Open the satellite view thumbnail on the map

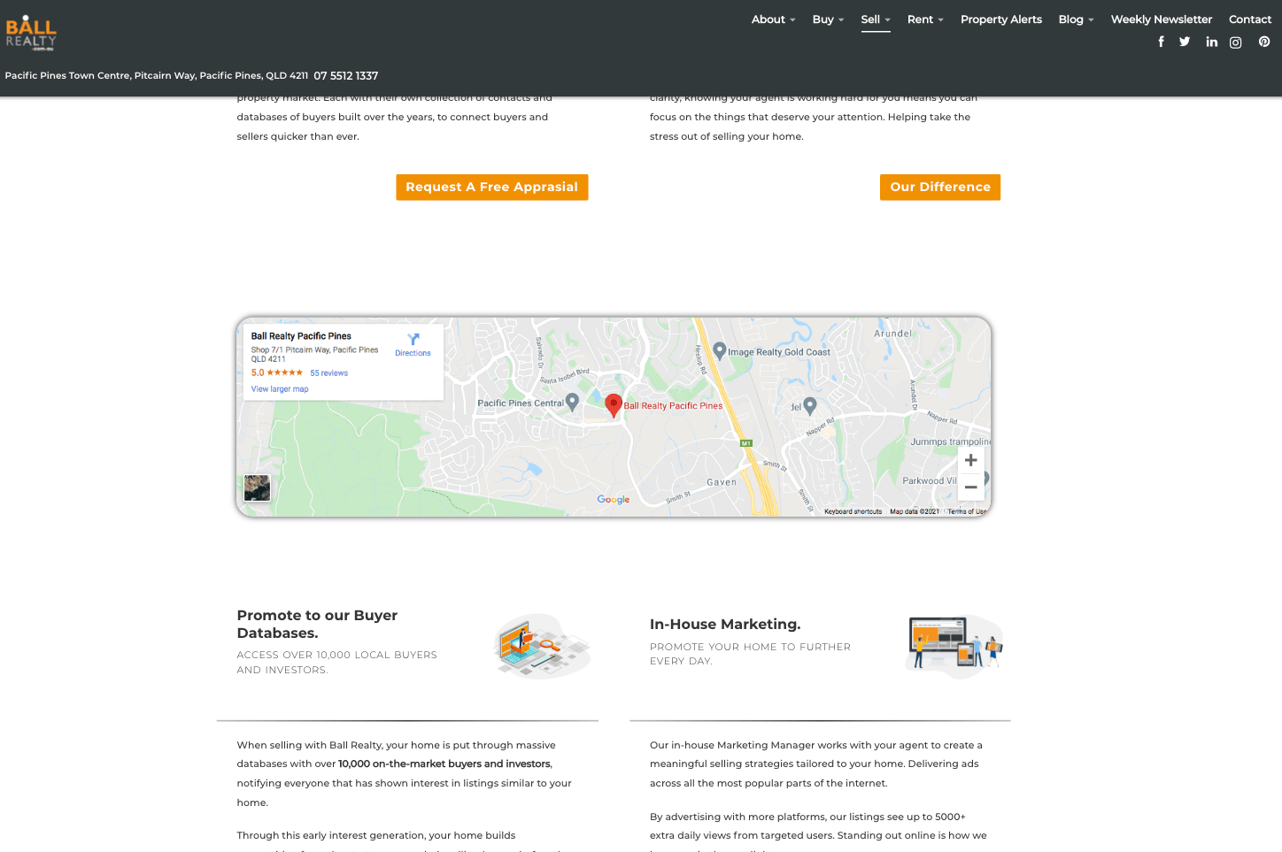pos(257,487)
